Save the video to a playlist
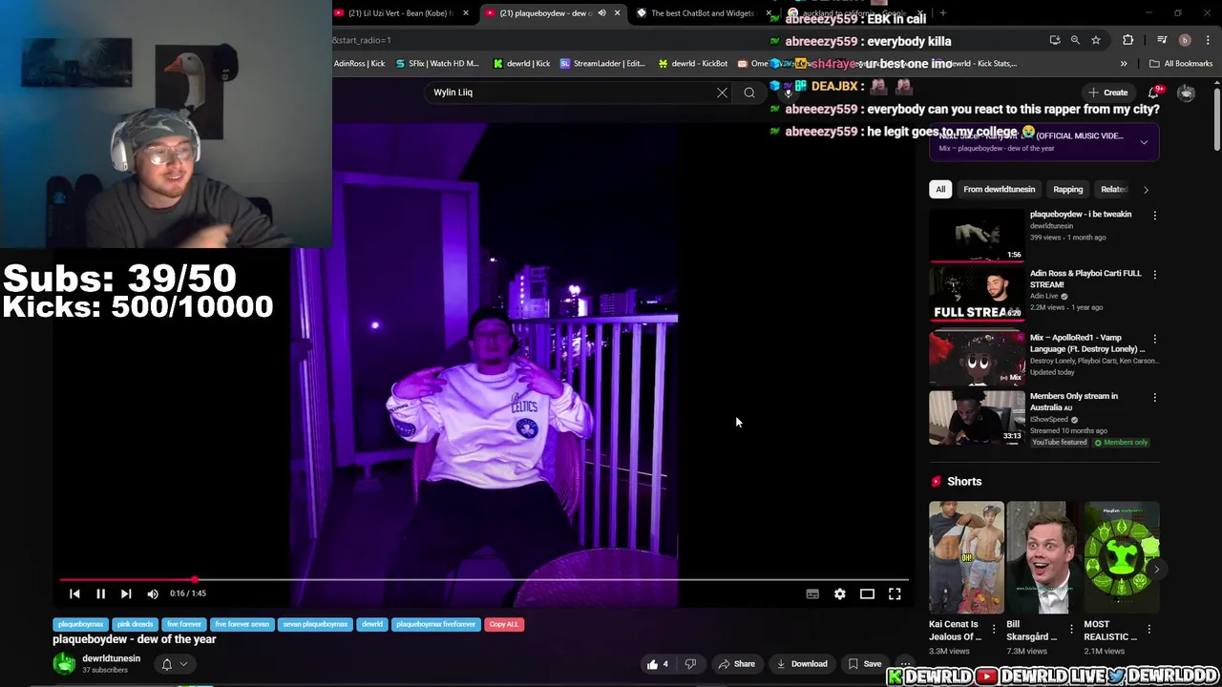 click(x=864, y=664)
